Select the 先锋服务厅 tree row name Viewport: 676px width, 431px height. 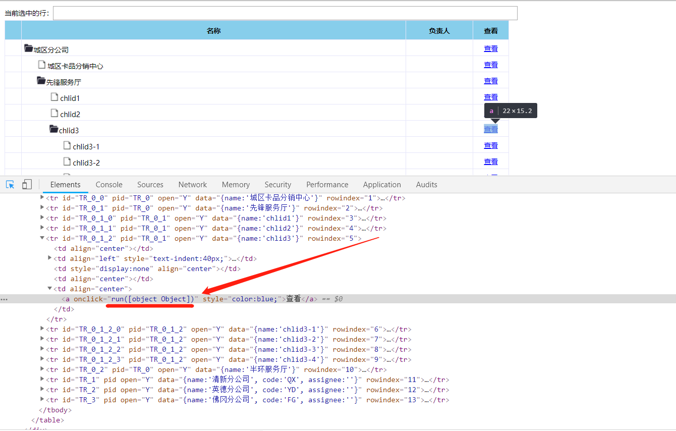[64, 82]
